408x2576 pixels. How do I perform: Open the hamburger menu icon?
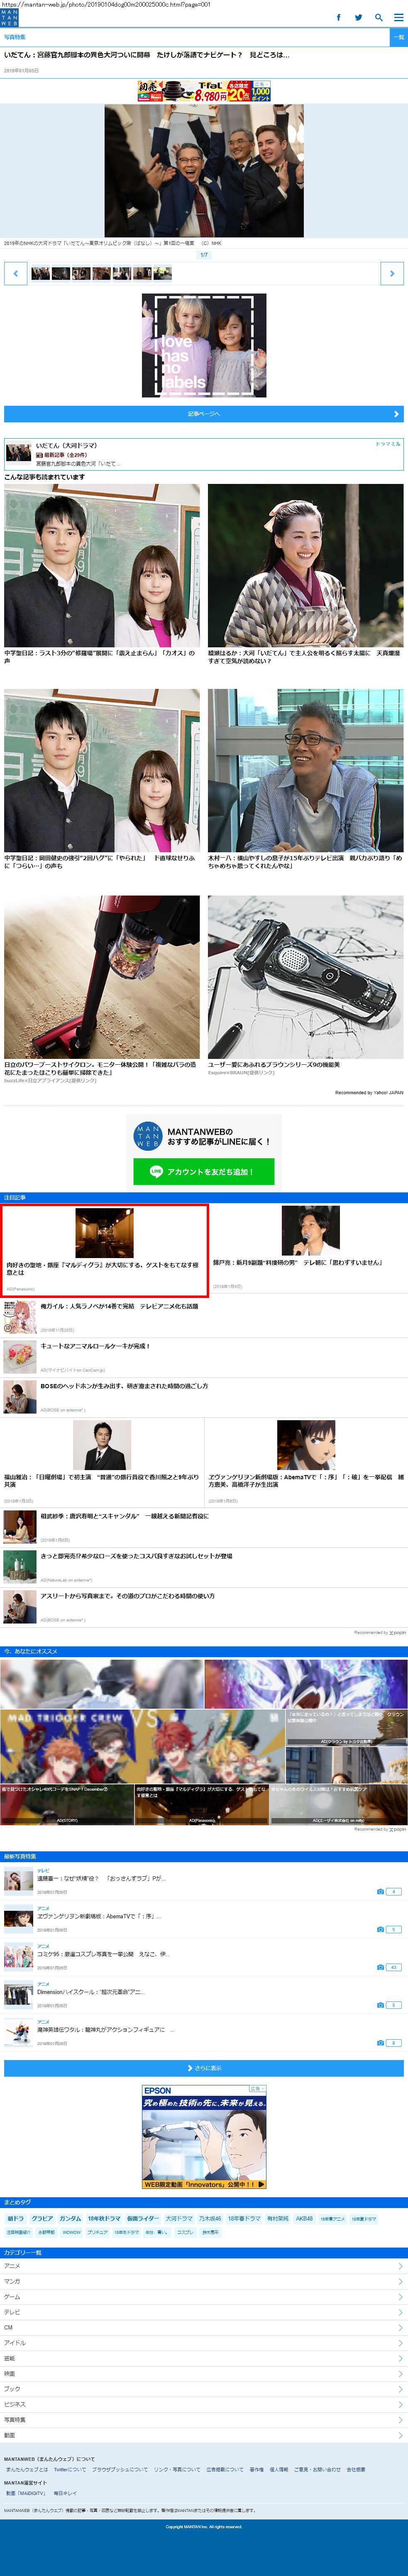[x=397, y=17]
